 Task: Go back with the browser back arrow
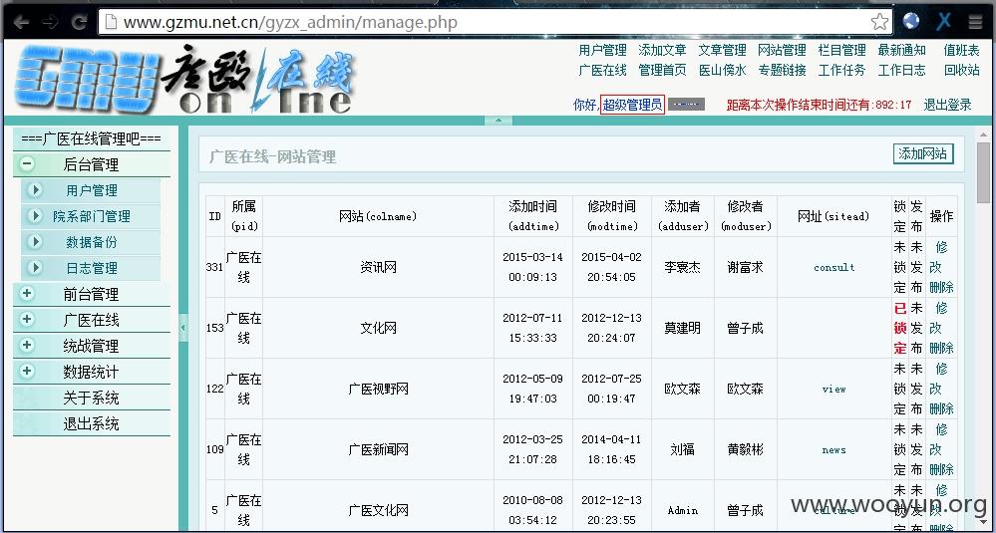(x=20, y=23)
